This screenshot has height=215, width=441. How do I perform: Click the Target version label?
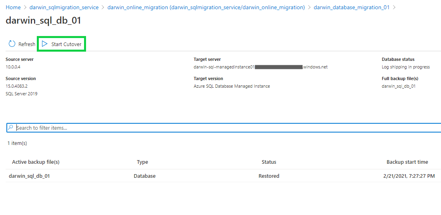coord(208,79)
